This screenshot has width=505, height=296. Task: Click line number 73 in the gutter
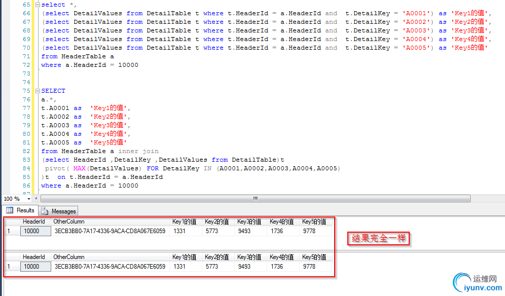[26, 74]
